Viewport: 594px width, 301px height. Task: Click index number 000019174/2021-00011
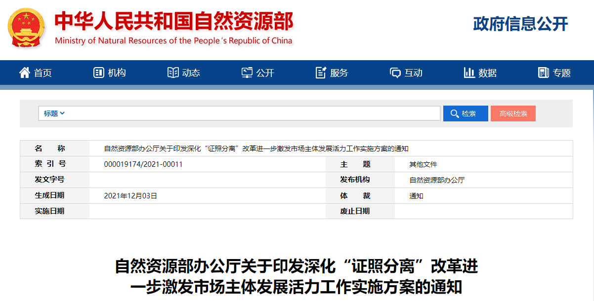pyautogui.click(x=143, y=164)
